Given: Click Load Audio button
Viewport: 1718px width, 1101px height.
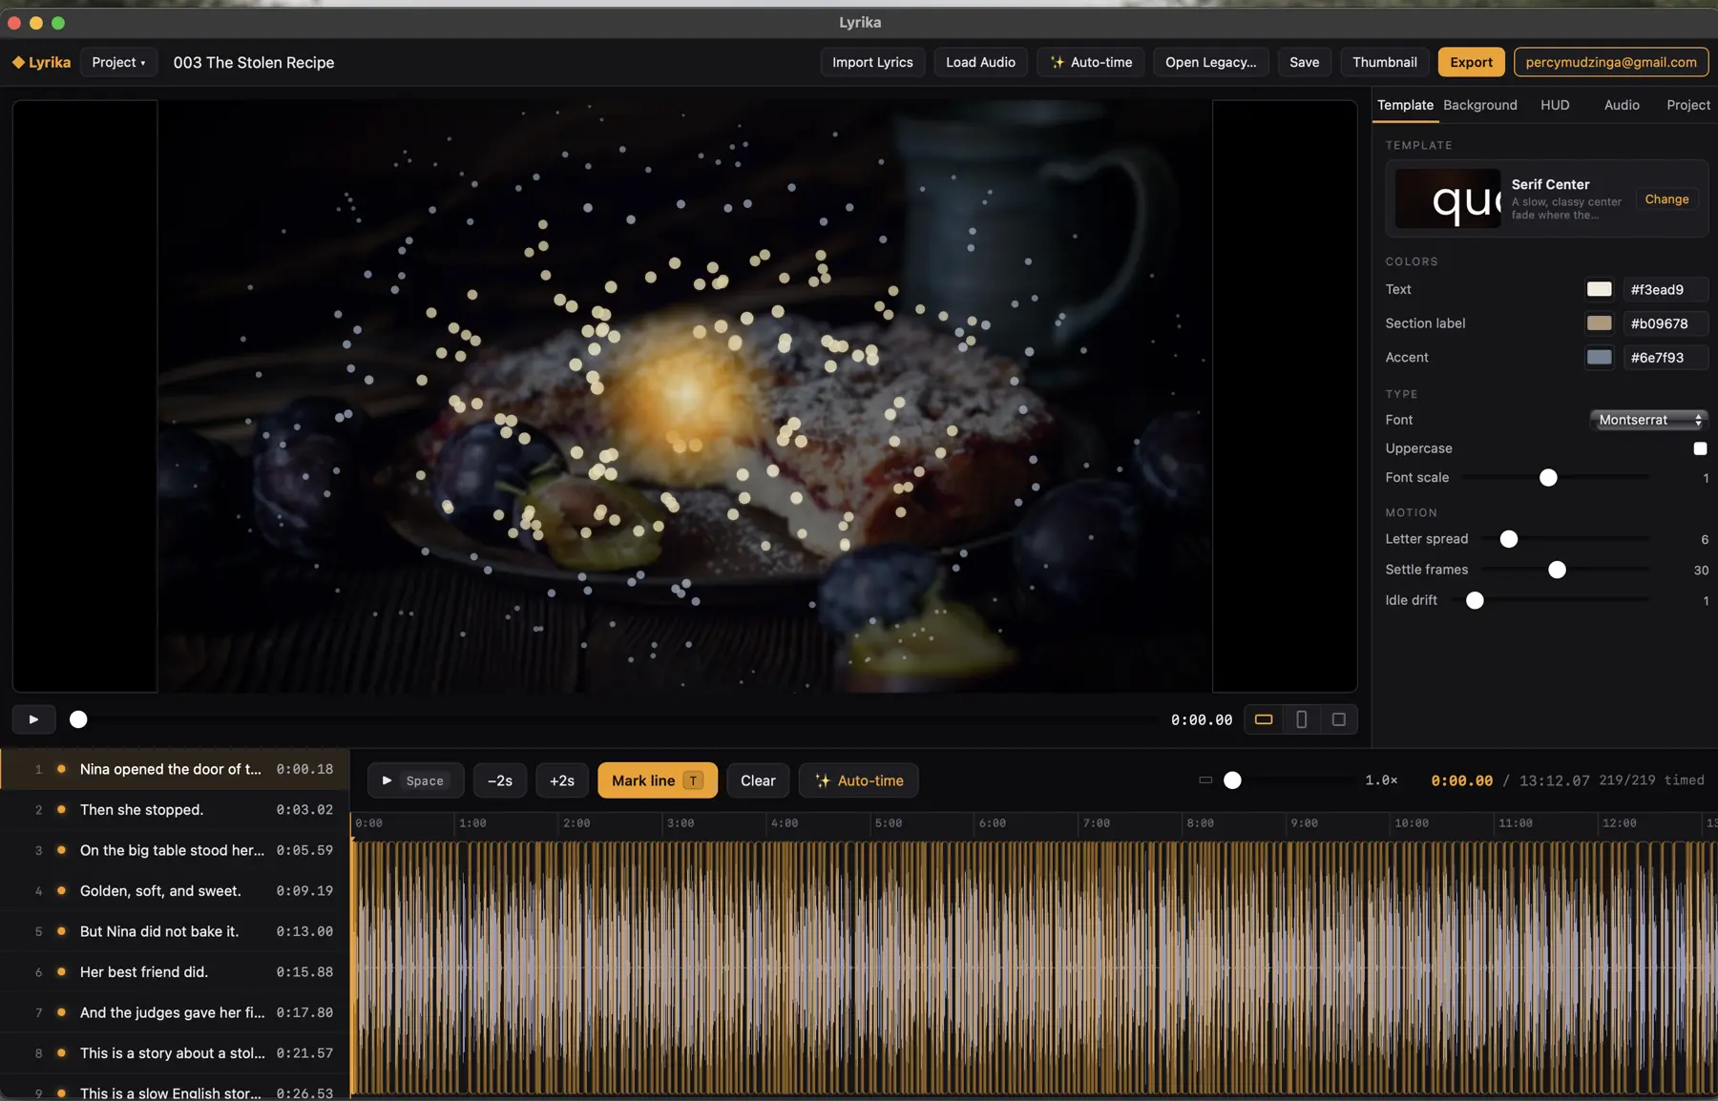Looking at the screenshot, I should pyautogui.click(x=980, y=62).
